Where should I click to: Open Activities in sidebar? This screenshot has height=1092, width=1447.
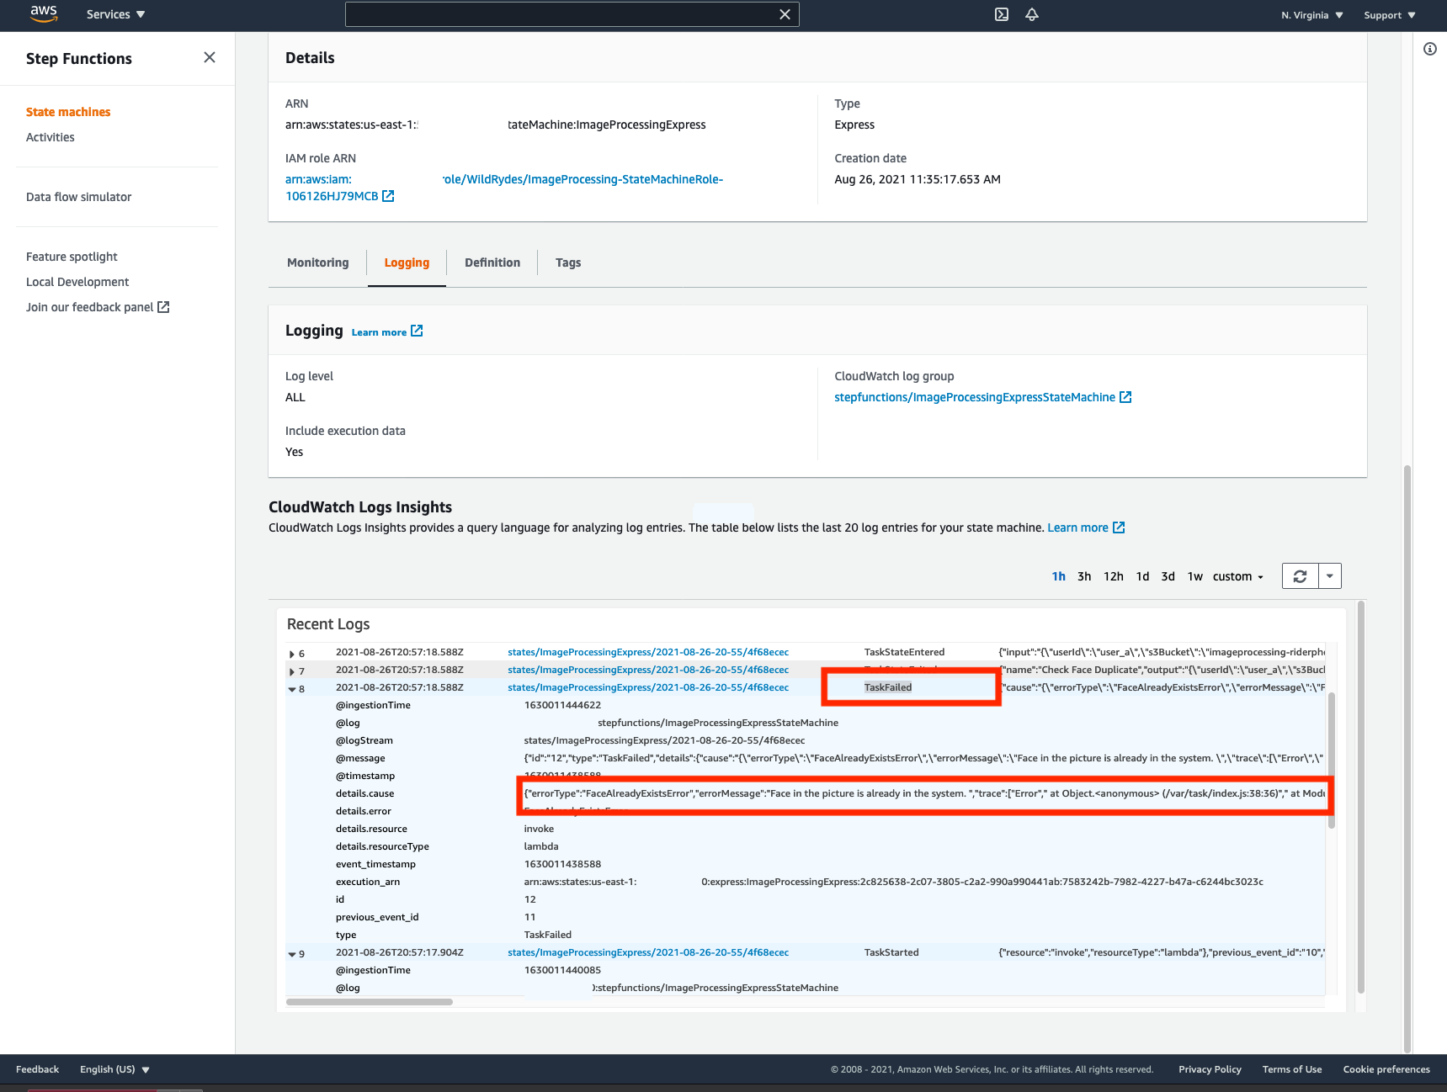[51, 137]
